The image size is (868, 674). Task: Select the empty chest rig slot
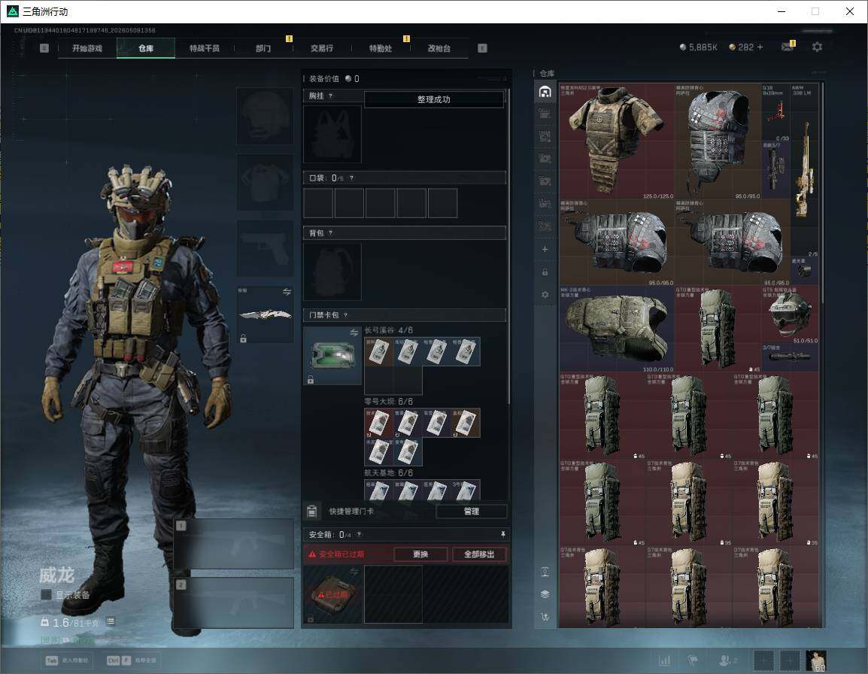332,133
